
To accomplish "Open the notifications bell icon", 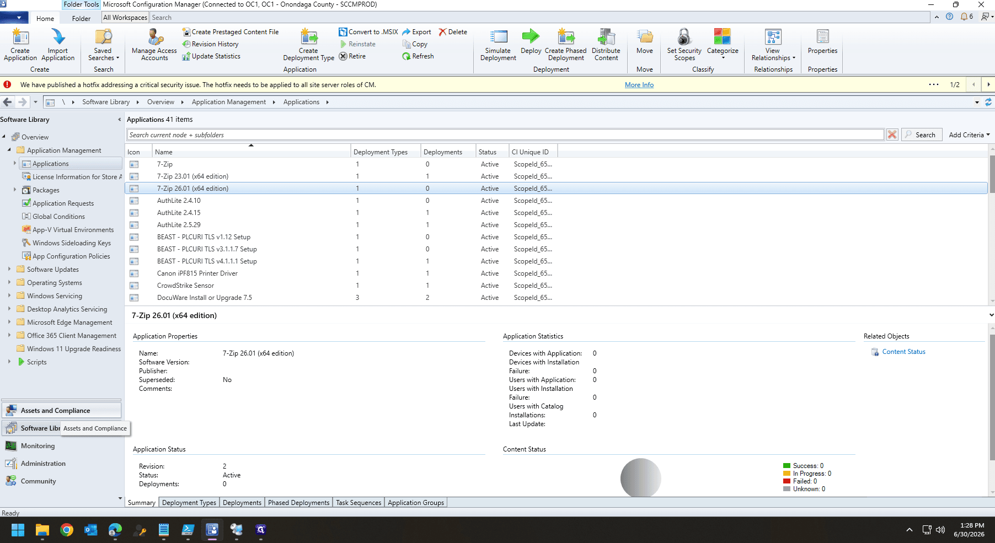I will 966,17.
